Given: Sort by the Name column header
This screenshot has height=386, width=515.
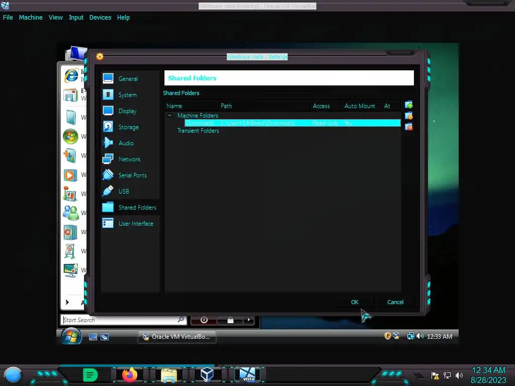Looking at the screenshot, I should point(191,106).
